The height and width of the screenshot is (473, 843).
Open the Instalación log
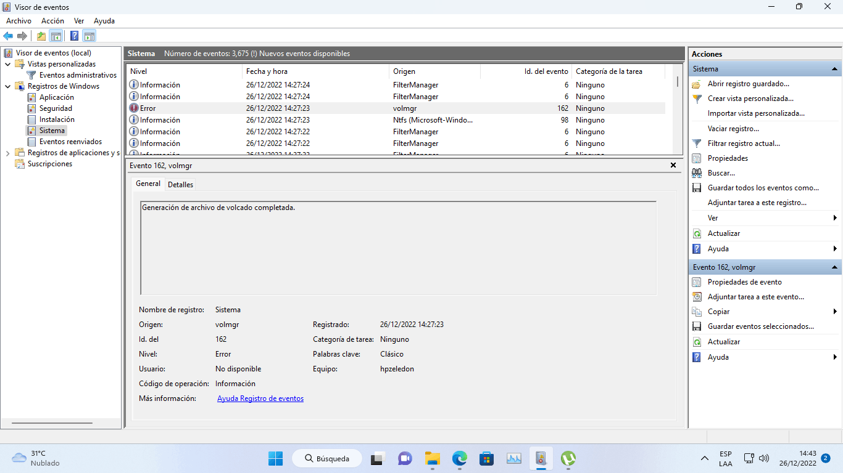click(x=57, y=119)
